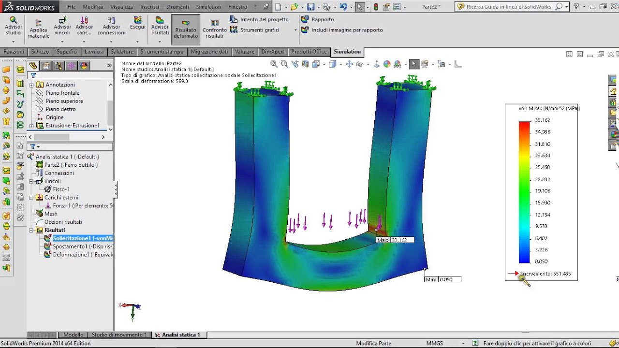
Task: Click Confronto risultati icon
Action: pyautogui.click(x=215, y=23)
